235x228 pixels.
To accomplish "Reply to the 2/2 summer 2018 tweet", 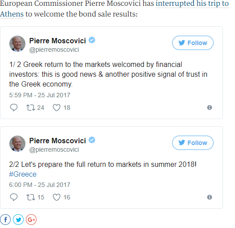I will (14, 197).
